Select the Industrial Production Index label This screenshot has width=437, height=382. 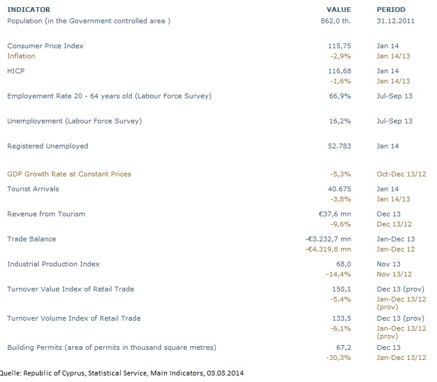pos(53,264)
